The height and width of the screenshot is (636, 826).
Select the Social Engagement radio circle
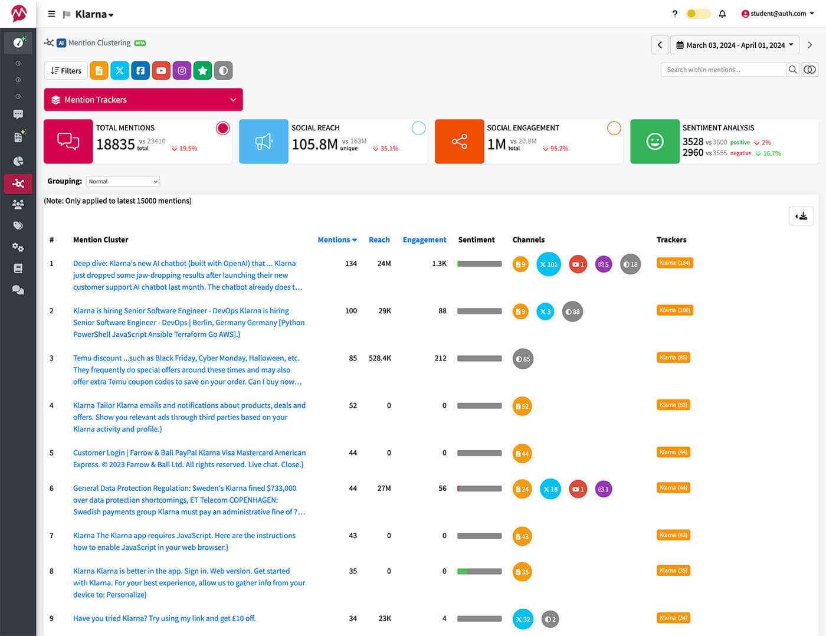(614, 128)
